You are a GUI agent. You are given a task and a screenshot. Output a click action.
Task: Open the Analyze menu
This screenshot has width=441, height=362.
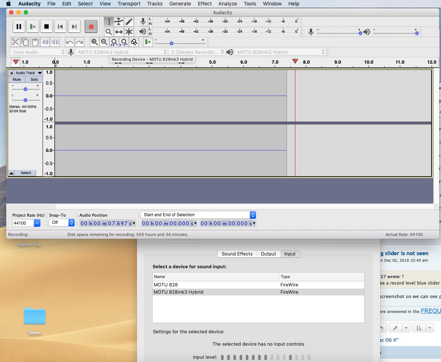(x=228, y=4)
